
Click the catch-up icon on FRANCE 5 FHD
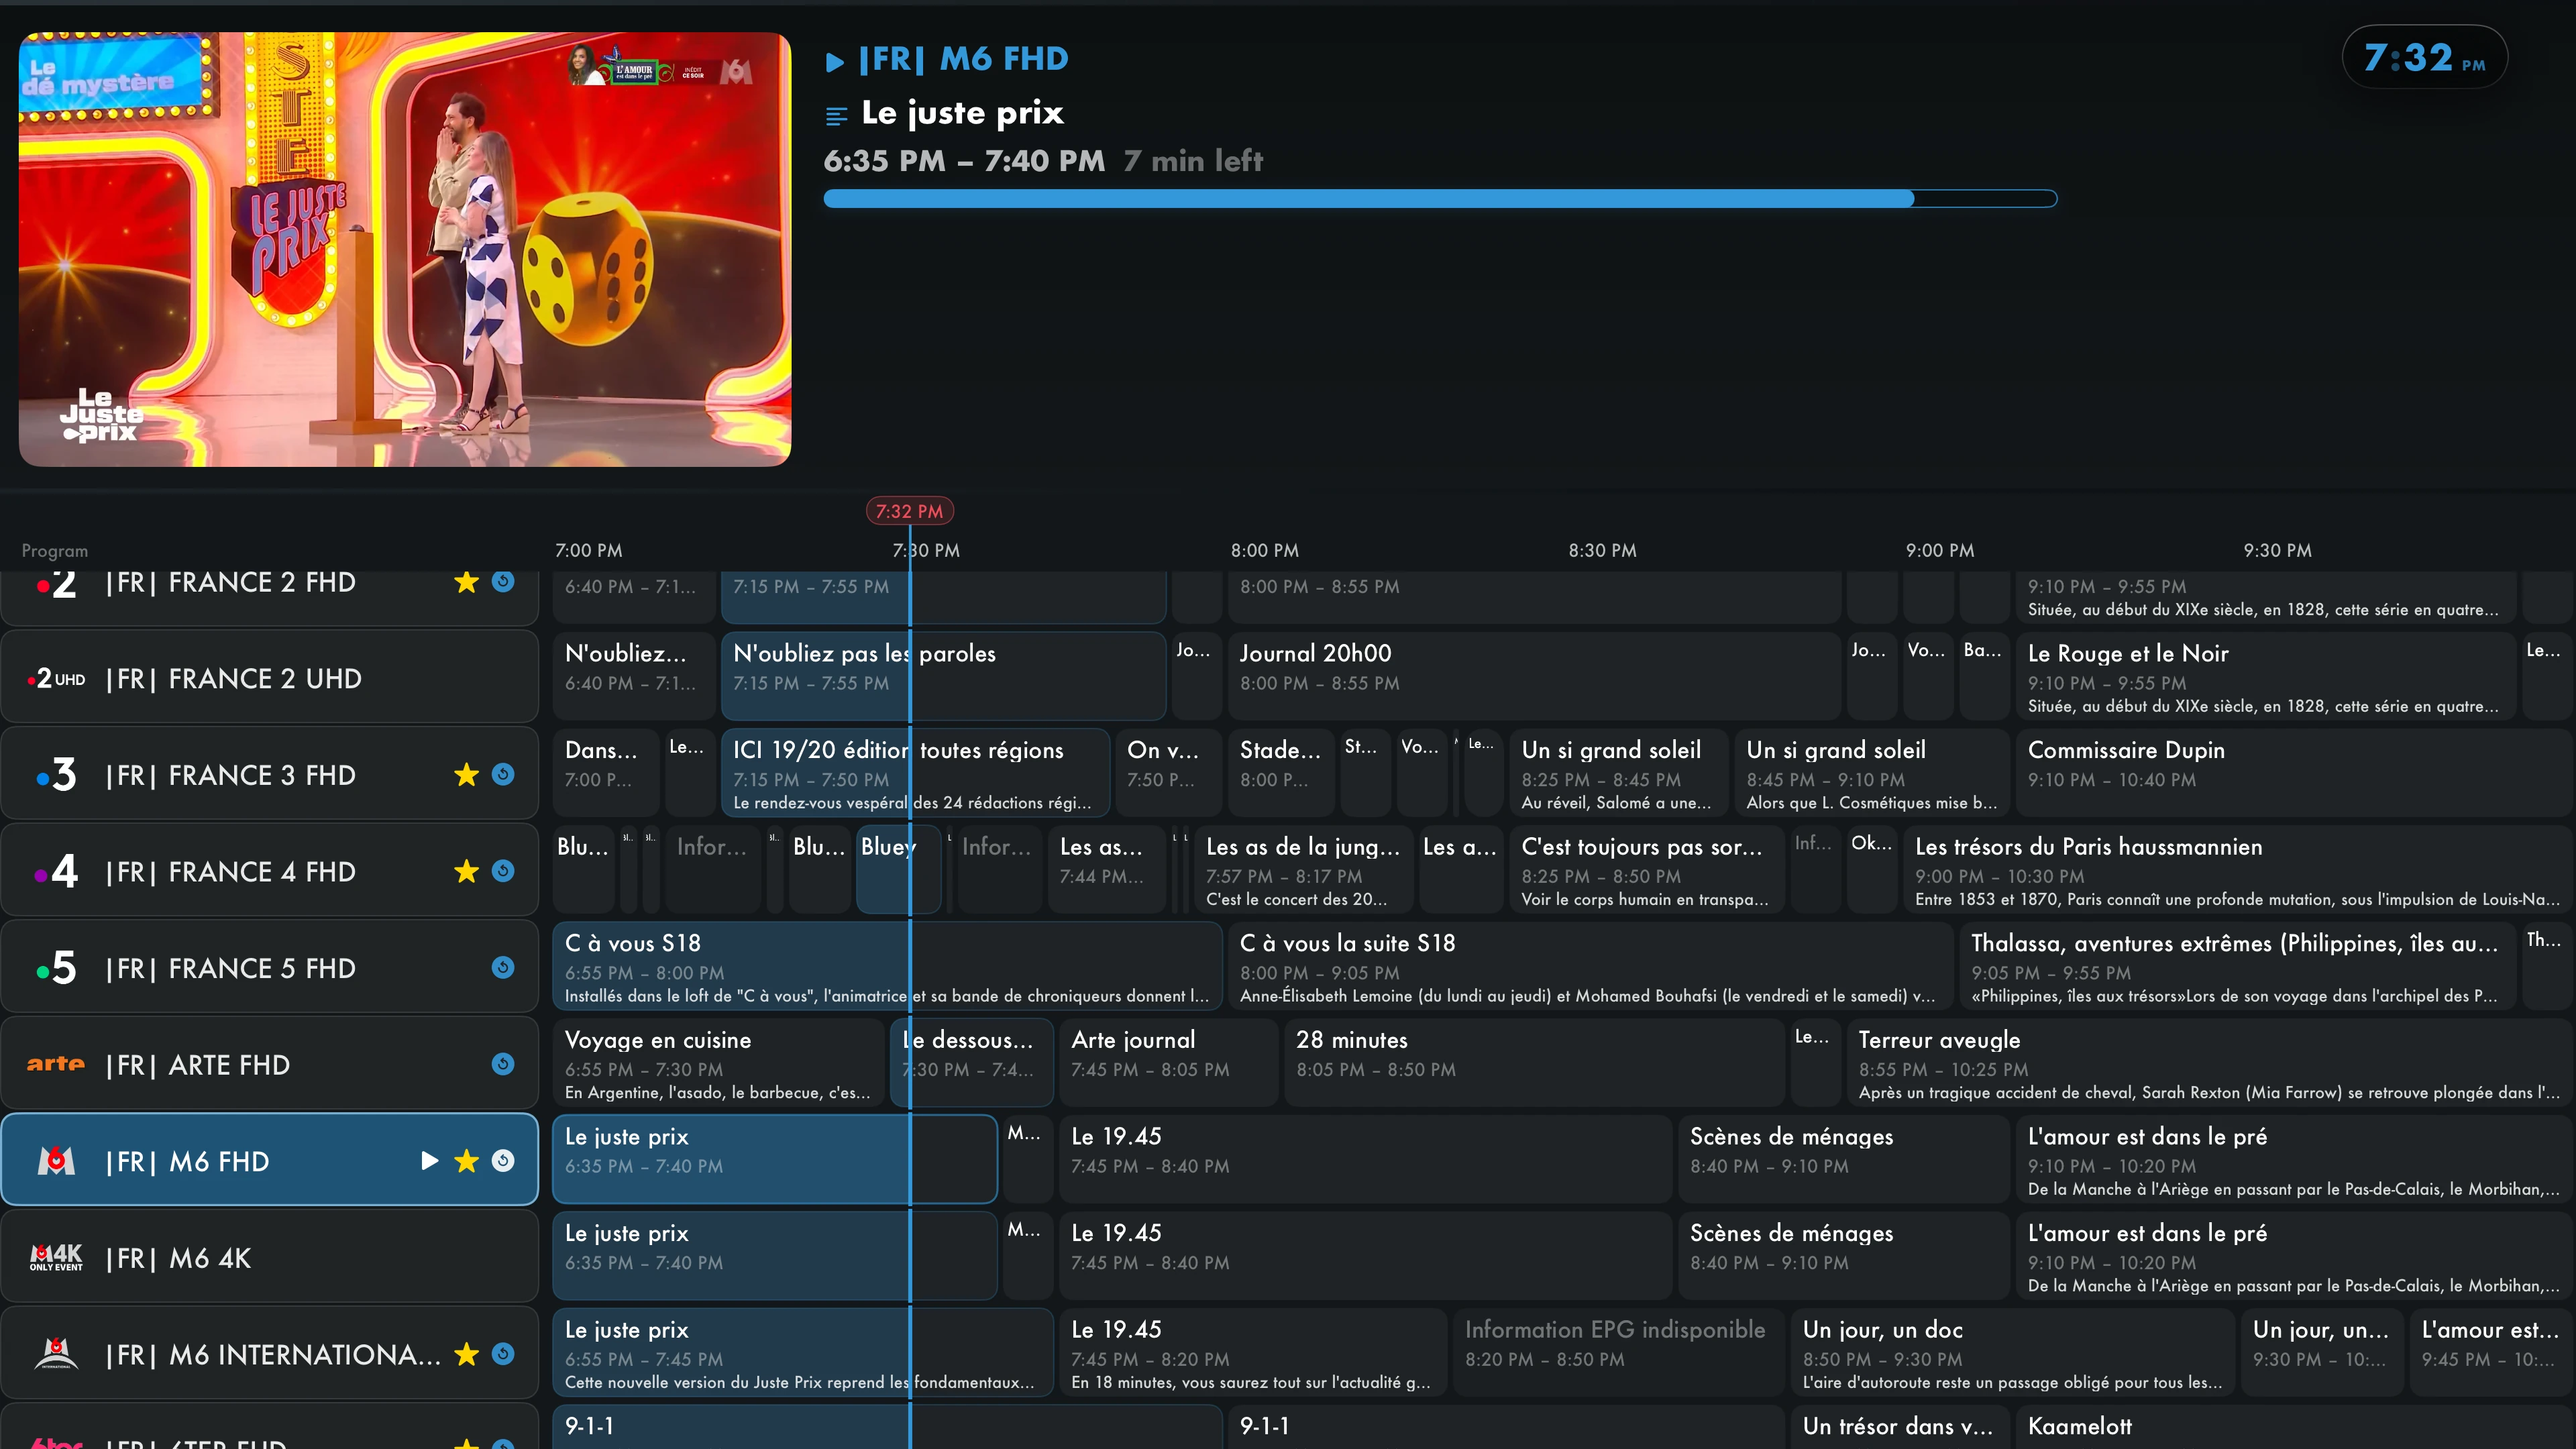(x=503, y=967)
